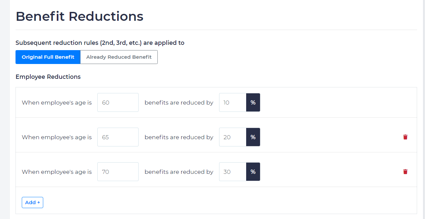Click the % badge beside the 30 value
Image resolution: width=425 pixels, height=219 pixels.
coord(253,172)
